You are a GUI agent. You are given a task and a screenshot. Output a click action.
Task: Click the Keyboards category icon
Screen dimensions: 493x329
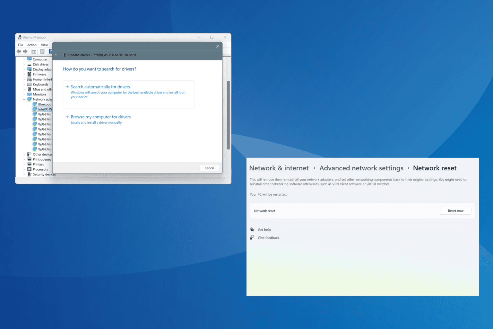pos(29,84)
